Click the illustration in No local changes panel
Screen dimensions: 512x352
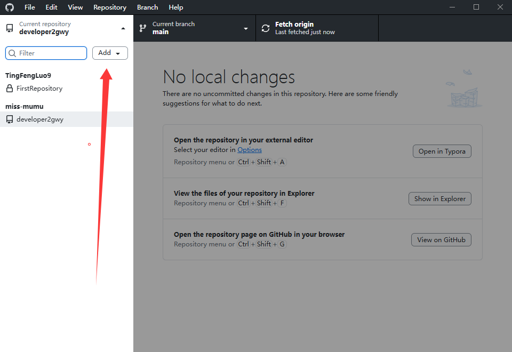point(463,89)
